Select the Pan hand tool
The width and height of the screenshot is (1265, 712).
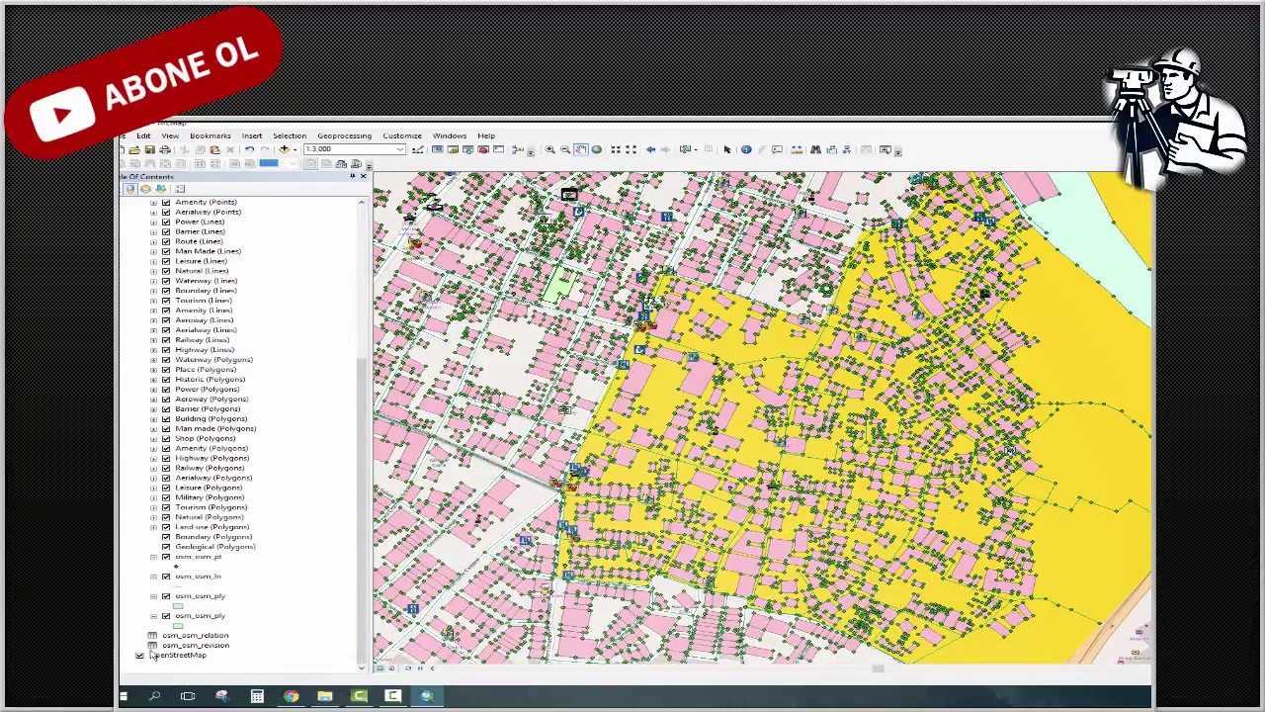click(581, 149)
